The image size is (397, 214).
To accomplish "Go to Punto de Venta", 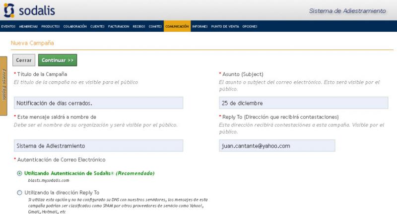I will [x=225, y=26].
